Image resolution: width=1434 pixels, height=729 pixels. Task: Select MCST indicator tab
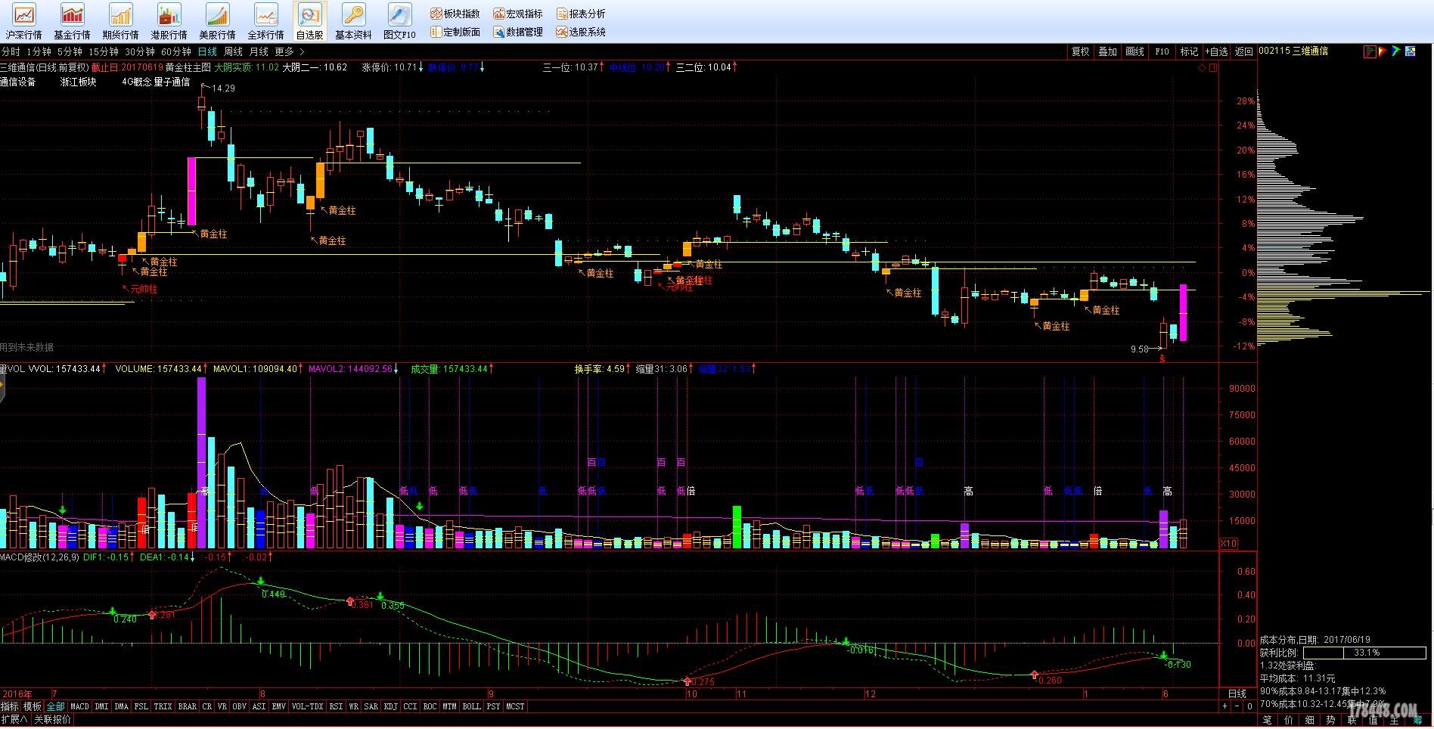point(515,706)
